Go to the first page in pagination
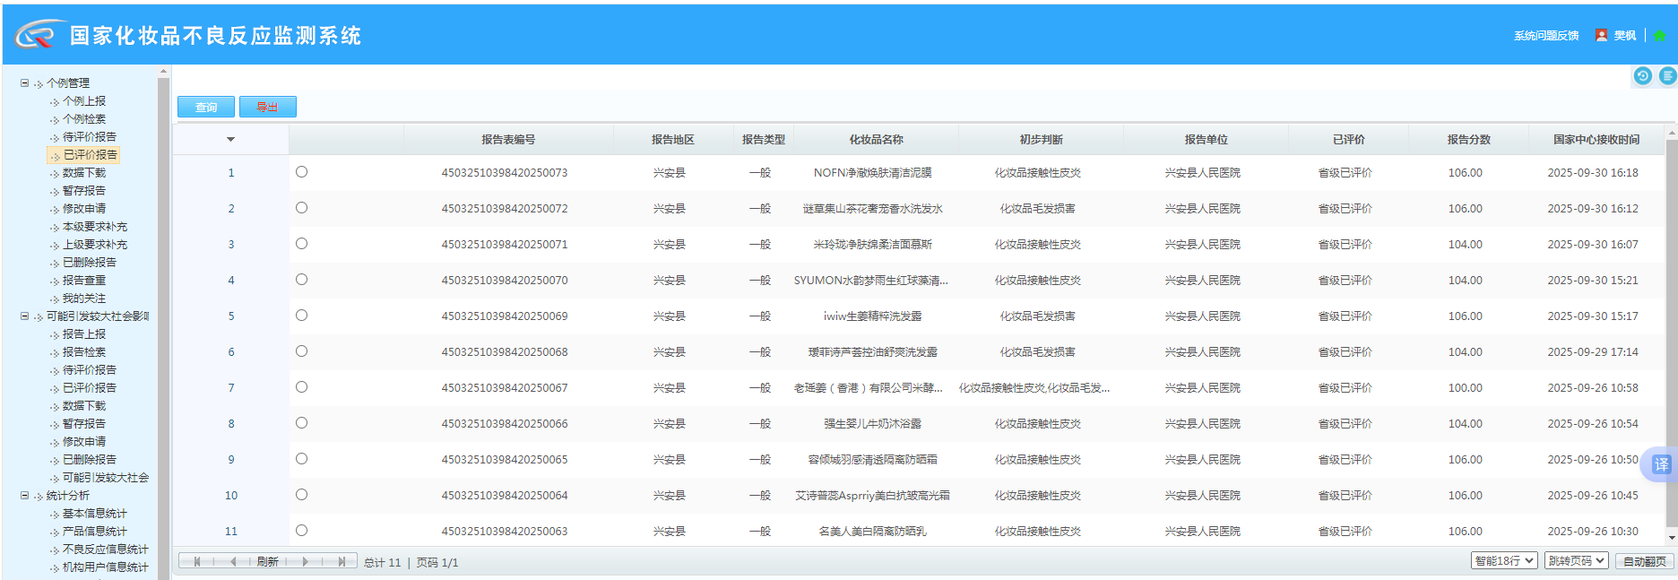 click(x=197, y=562)
